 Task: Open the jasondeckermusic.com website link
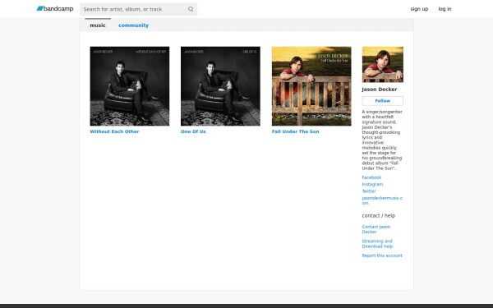pyautogui.click(x=382, y=200)
